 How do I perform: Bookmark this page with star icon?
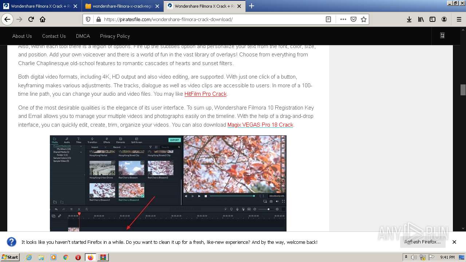(x=363, y=19)
